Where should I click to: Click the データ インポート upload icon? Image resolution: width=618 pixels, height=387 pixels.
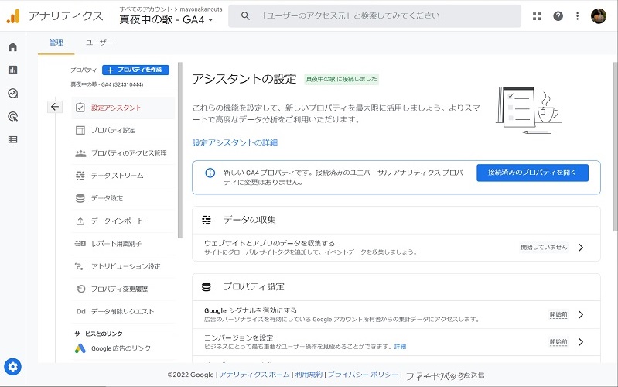click(80, 221)
